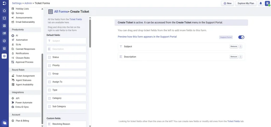The height and width of the screenshot is (127, 271).
Task: Open Notifications settings
Action: (22, 53)
